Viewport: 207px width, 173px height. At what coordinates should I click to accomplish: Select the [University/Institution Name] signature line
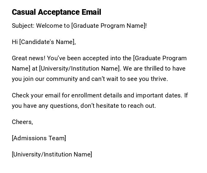coord(52,154)
